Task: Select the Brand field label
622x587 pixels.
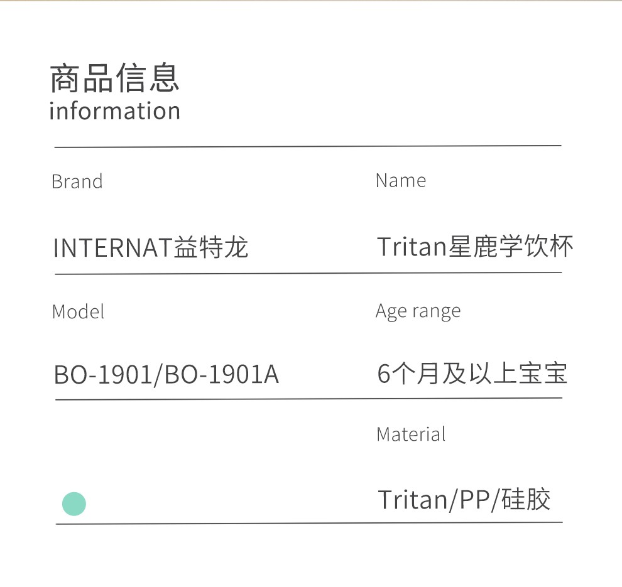Action: pos(77,181)
